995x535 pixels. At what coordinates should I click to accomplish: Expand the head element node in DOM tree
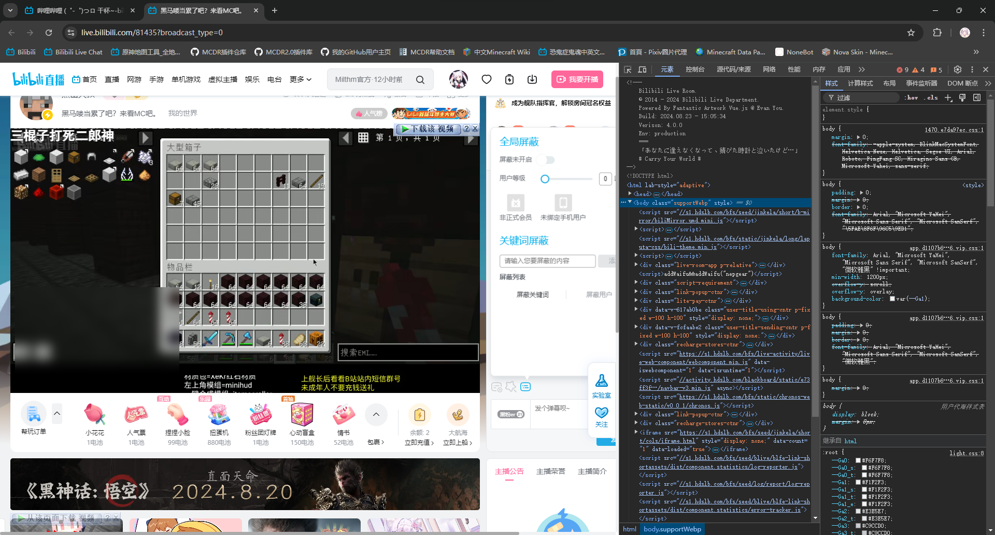pos(630,194)
